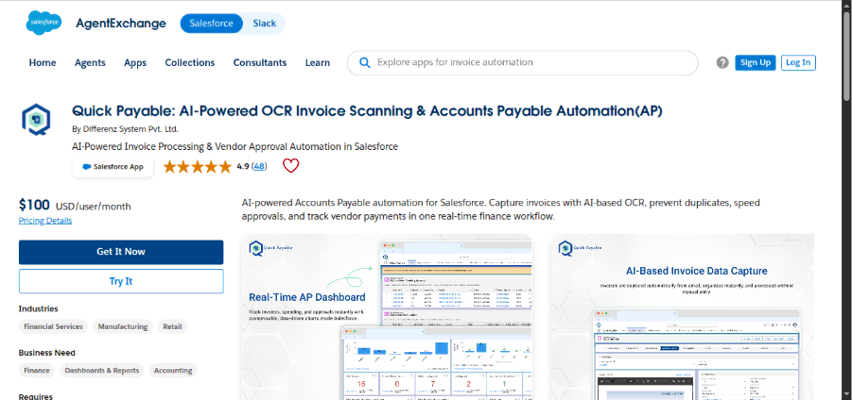Open the Learn menu
Viewport: 852px width, 400px height.
point(318,63)
